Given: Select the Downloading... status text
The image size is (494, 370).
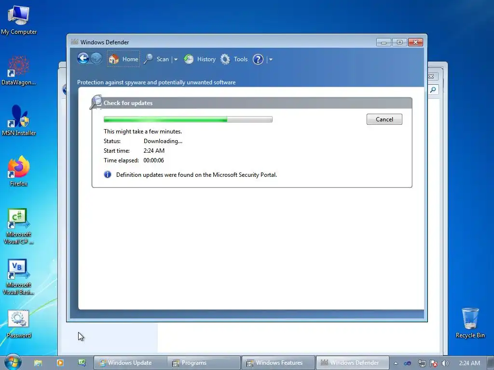Looking at the screenshot, I should click(163, 141).
